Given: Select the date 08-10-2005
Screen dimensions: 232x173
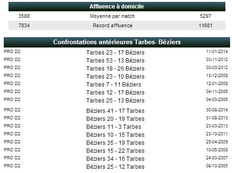Looking at the screenshot, I should pos(217,166).
